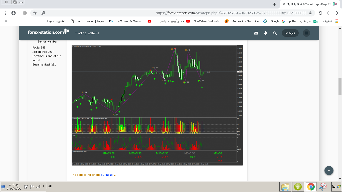Click the search magnifier in forum header
This screenshot has width=342, height=192.
point(275,33)
